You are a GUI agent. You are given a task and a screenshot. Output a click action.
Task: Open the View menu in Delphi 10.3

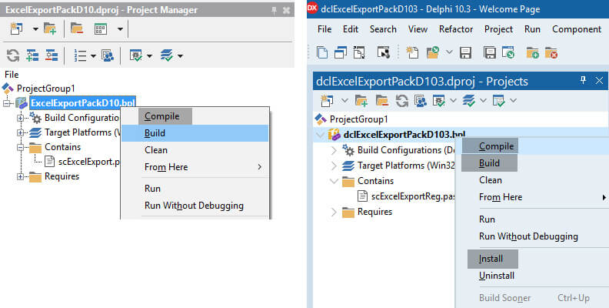418,29
